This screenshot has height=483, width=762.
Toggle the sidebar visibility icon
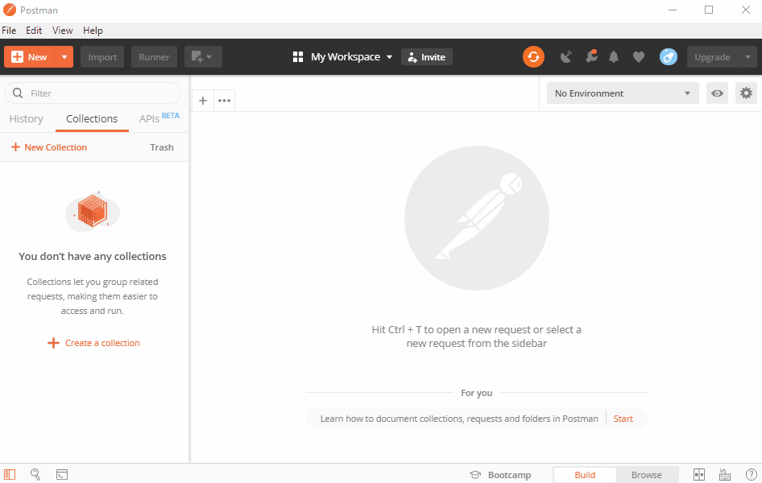tap(10, 474)
